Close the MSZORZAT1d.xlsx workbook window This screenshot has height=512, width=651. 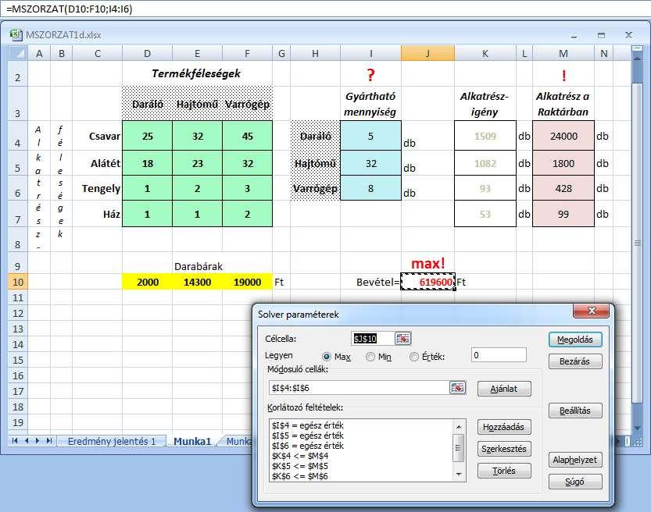(628, 35)
